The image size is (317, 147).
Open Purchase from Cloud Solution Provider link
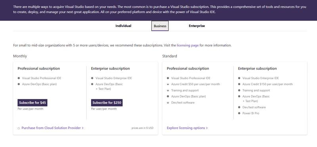53,128
